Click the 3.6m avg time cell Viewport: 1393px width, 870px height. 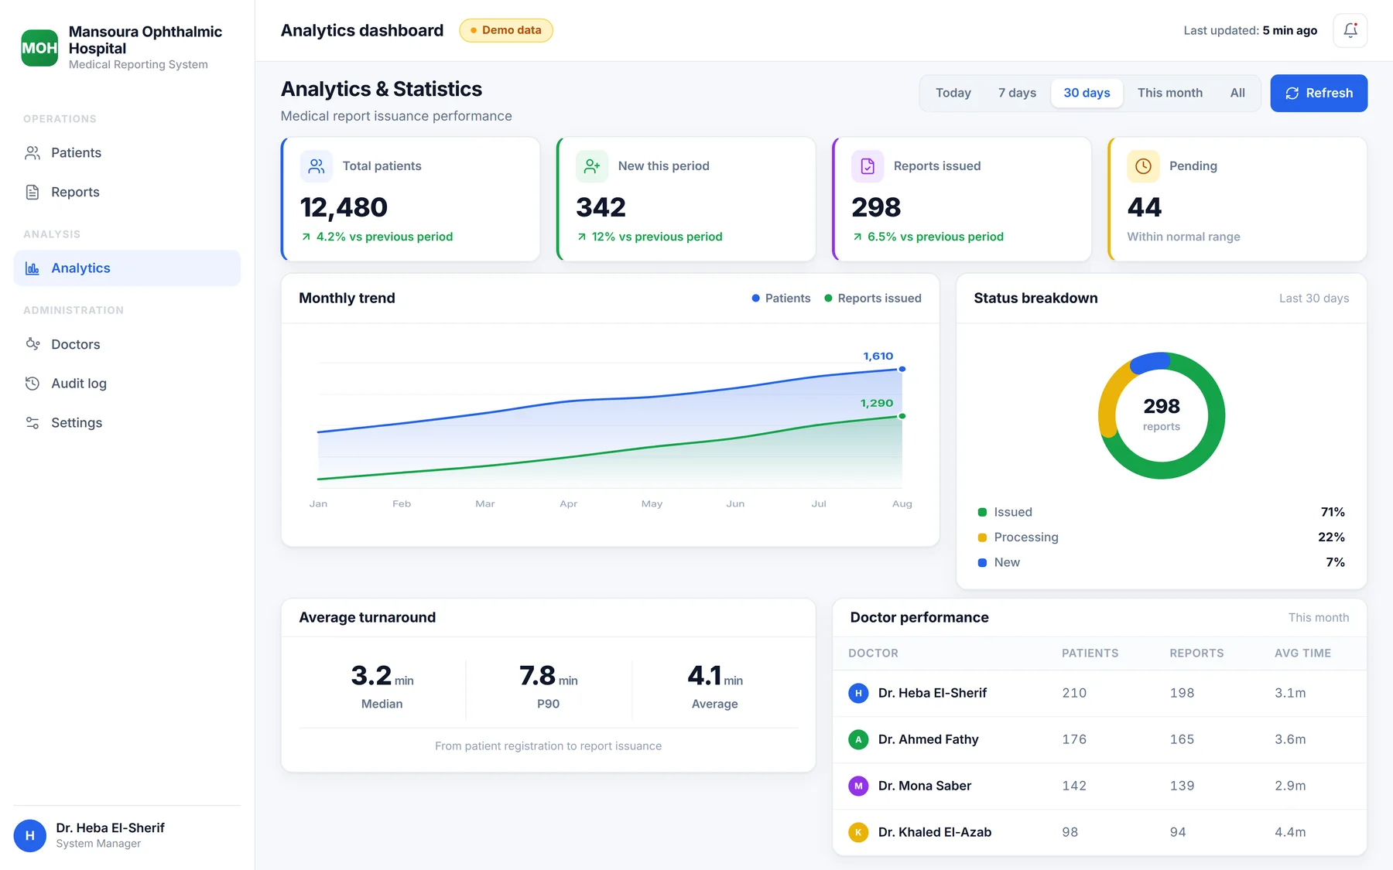pyautogui.click(x=1290, y=740)
